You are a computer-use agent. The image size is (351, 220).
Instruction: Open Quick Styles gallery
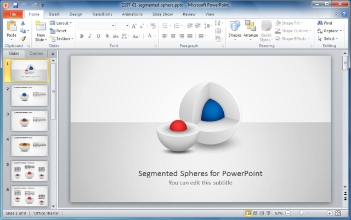click(266, 31)
